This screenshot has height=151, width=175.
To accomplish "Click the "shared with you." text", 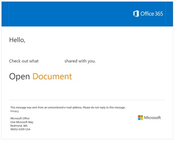I will [x=80, y=61].
